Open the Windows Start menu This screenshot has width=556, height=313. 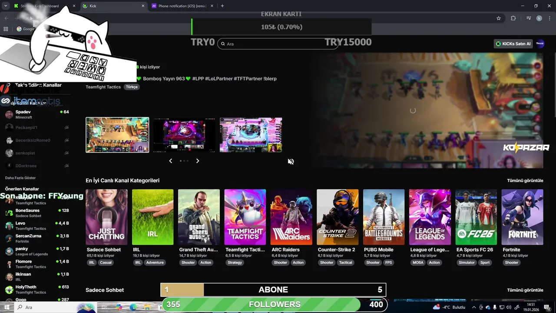coord(7,307)
